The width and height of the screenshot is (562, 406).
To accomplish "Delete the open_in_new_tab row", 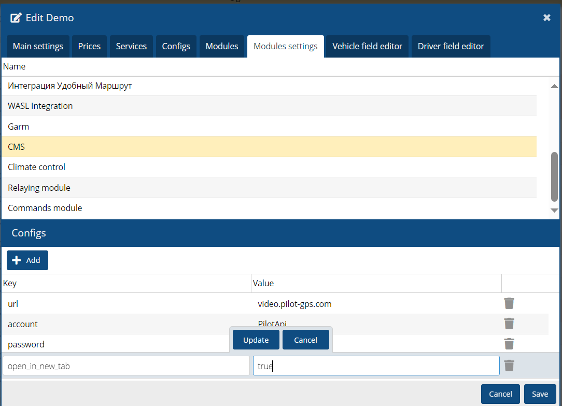I will coord(509,366).
